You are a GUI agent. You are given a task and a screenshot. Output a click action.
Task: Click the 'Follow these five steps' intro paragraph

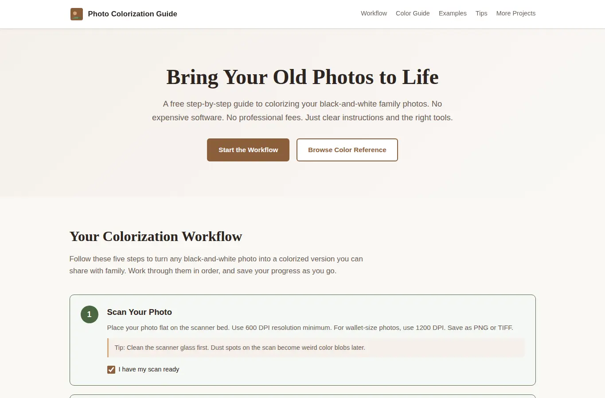tap(216, 265)
